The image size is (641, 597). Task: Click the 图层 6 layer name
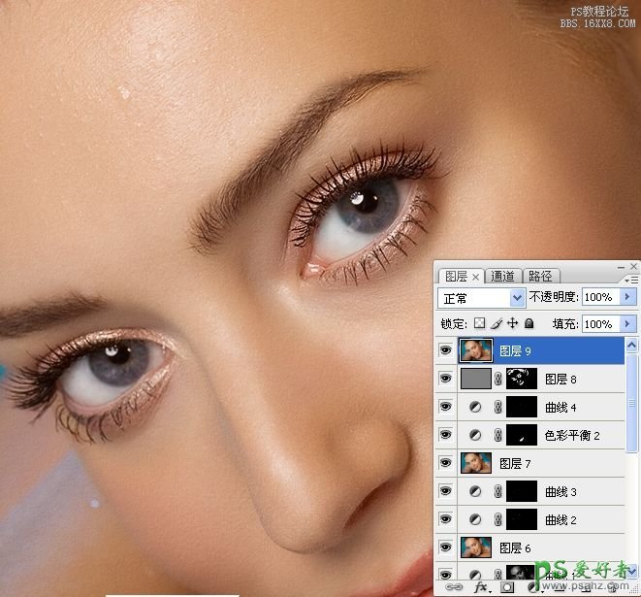pos(515,547)
